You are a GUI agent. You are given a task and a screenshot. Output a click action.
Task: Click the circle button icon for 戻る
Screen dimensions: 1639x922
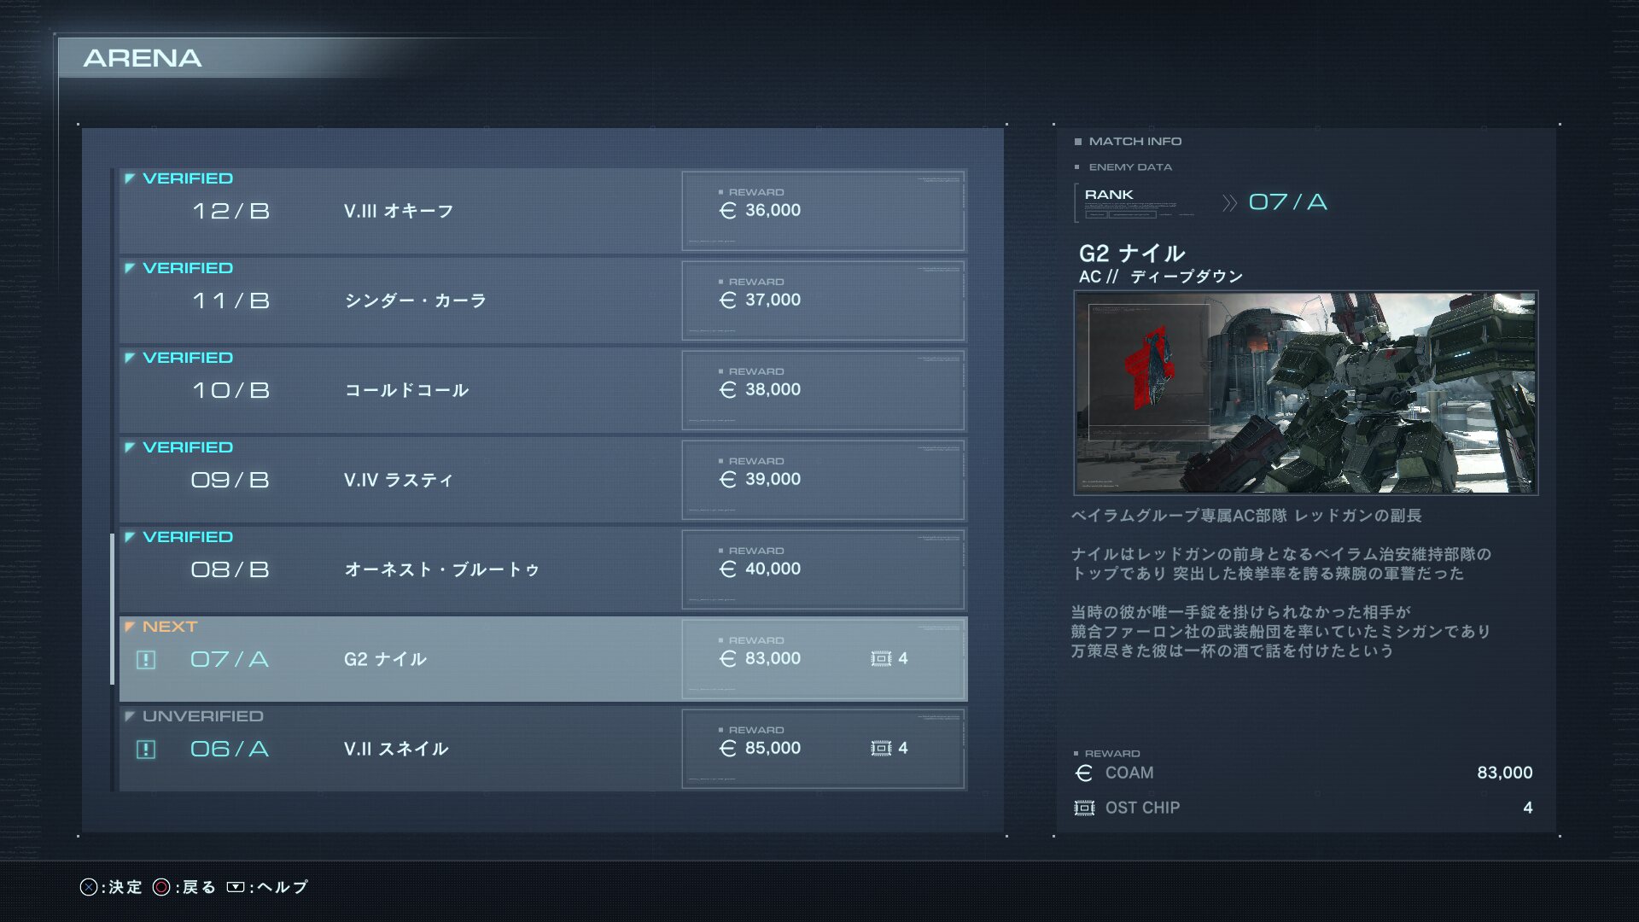click(161, 887)
